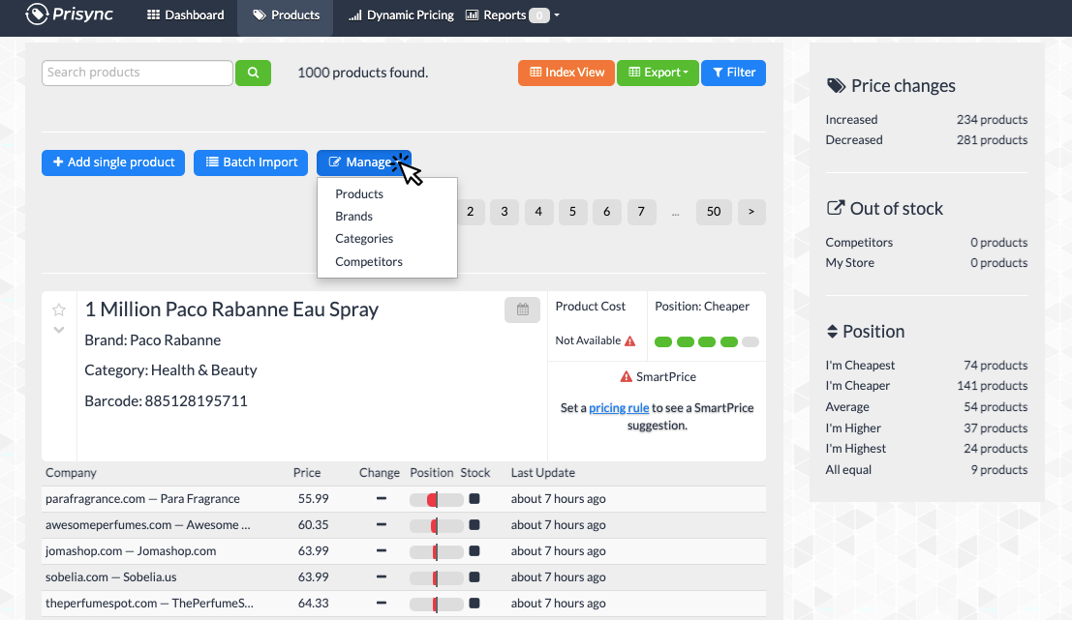The image size is (1072, 620).
Task: Click the Out of stock icon
Action: point(836,208)
